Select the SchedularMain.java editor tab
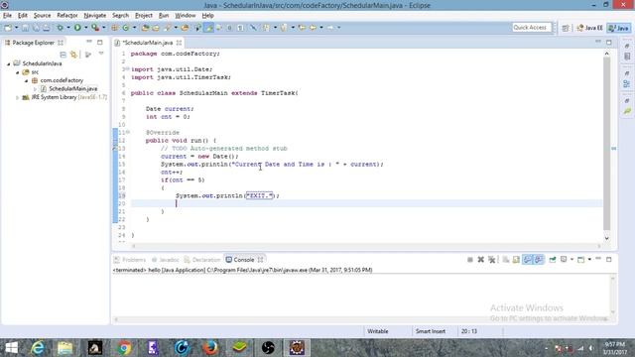 (148, 43)
